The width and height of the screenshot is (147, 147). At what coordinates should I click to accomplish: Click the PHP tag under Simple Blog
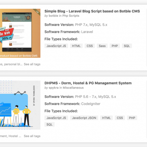pos(115,46)
